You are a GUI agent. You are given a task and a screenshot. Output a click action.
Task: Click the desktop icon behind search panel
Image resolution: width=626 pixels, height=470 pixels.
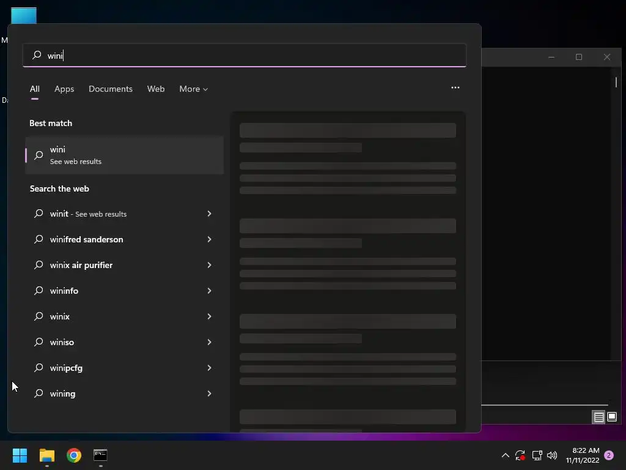click(24, 15)
